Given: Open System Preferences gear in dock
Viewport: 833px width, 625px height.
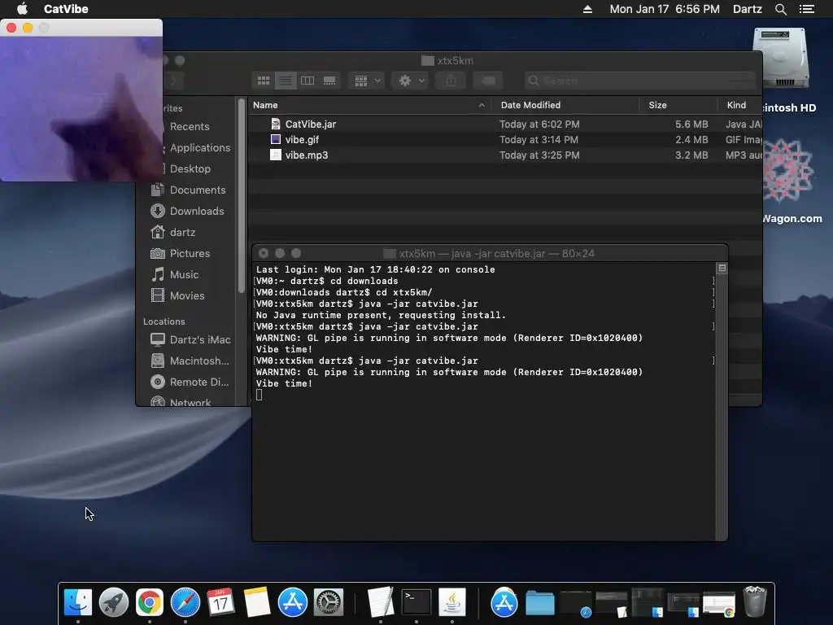Looking at the screenshot, I should point(329,602).
